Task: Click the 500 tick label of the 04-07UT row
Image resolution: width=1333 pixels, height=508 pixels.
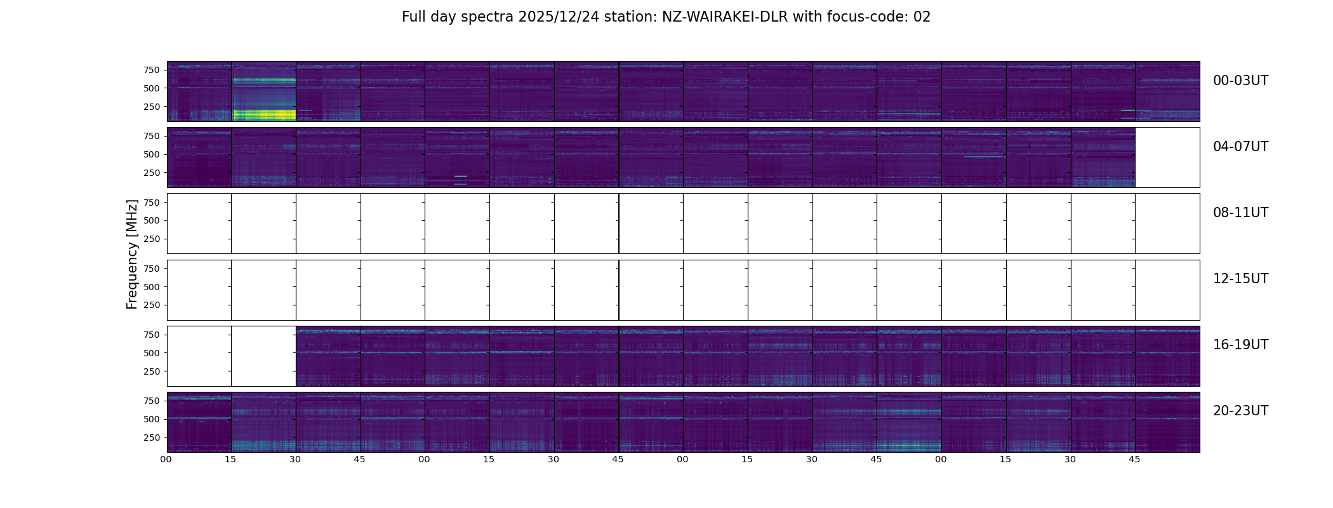Action: tap(152, 154)
